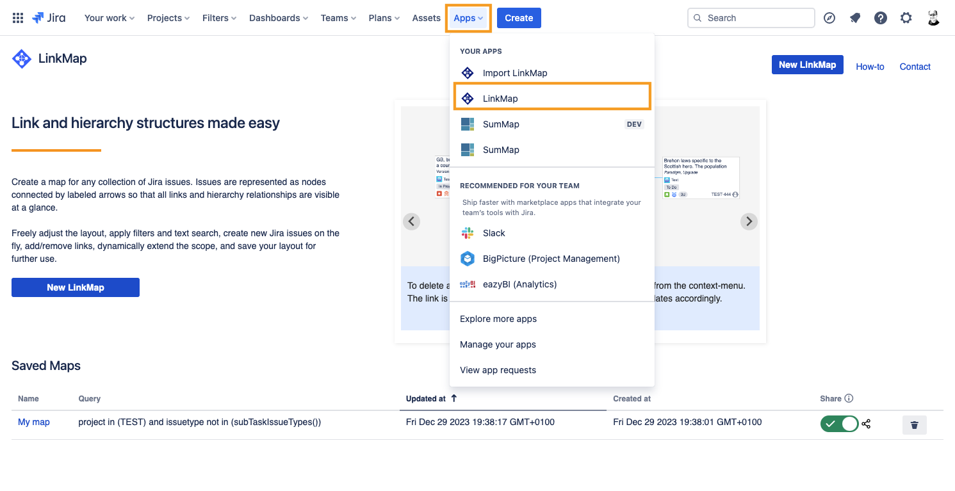Select Slack from recommended apps
Viewport: 955px width, 491px height.
pos(552,233)
